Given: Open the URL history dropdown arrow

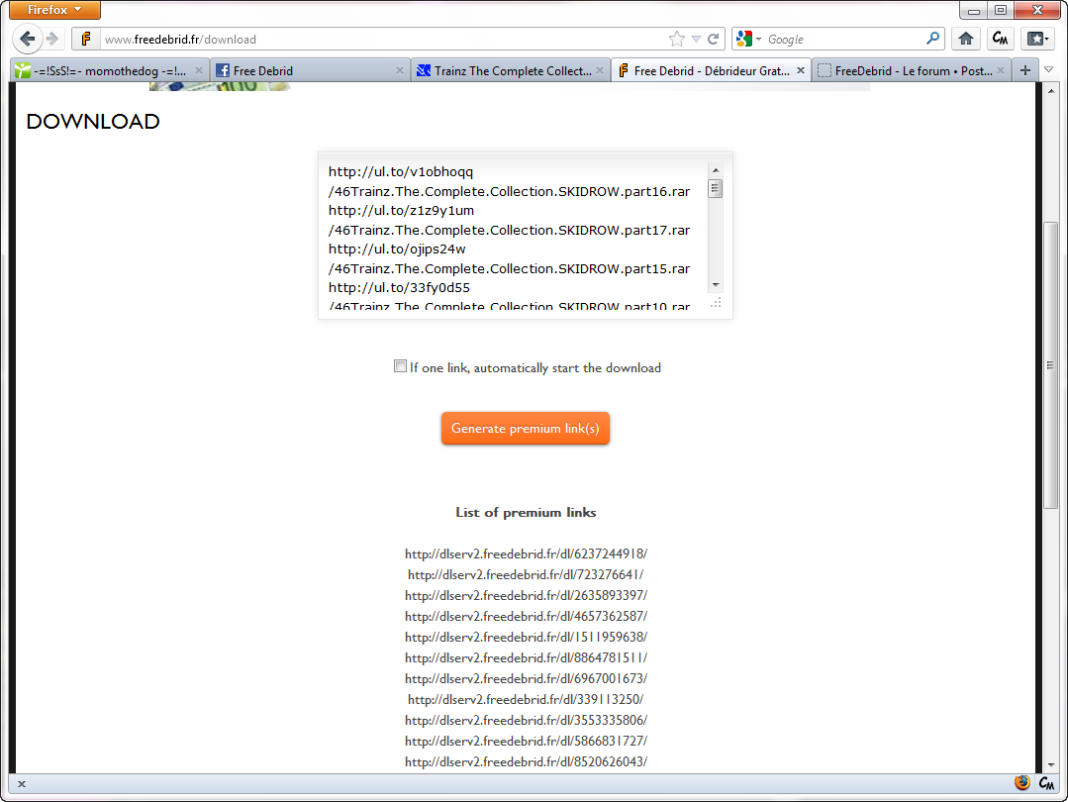Looking at the screenshot, I should click(x=696, y=40).
